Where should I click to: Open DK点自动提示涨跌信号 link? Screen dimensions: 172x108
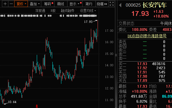[147, 36]
